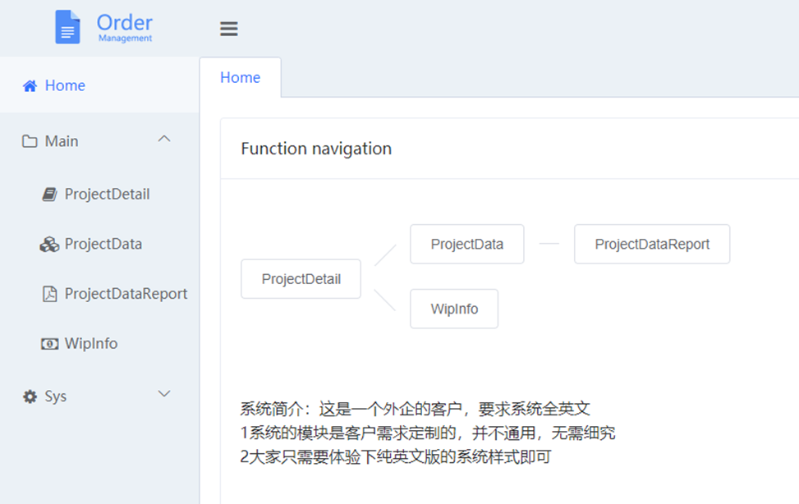This screenshot has height=504, width=799.
Task: Click the ProjectData navigation box
Action: (x=466, y=244)
